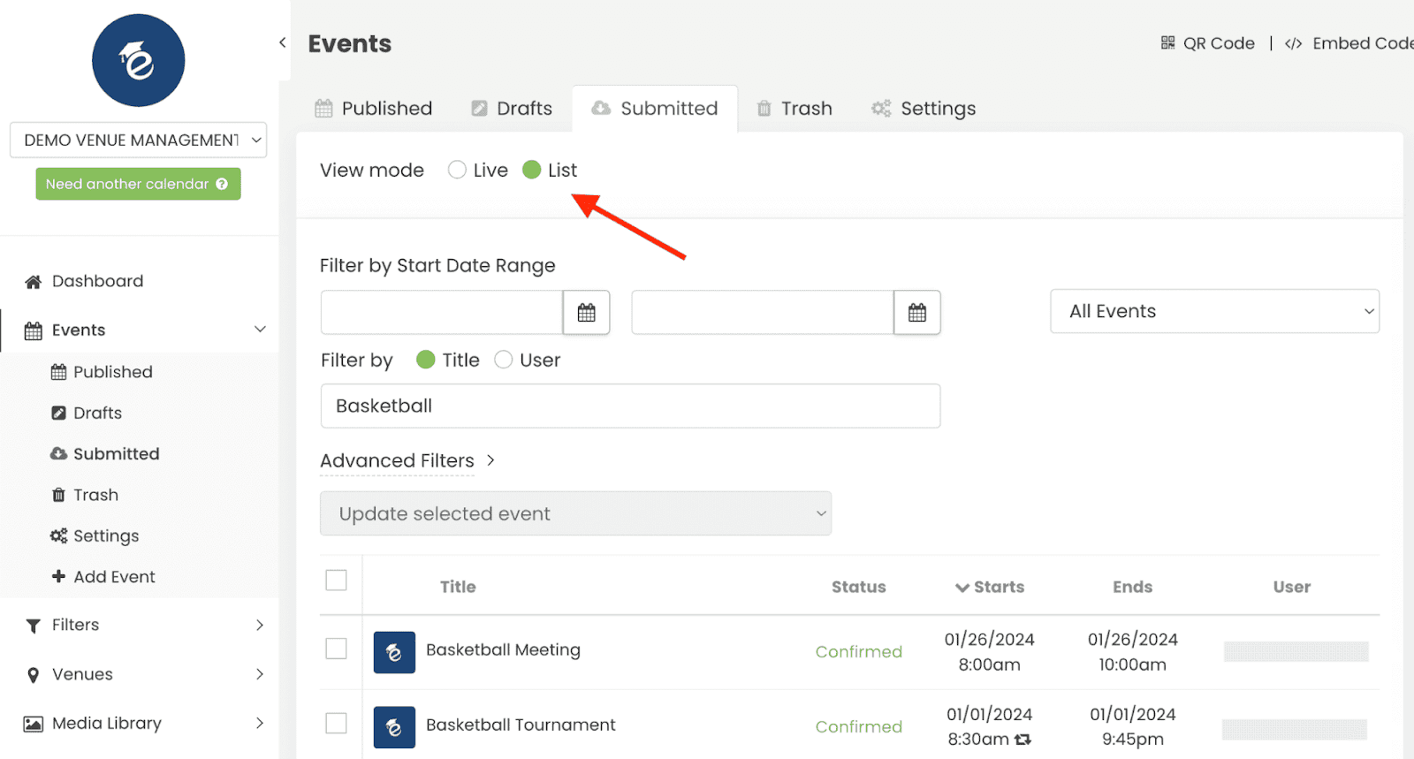This screenshot has height=759, width=1414.
Task: Click the Media Library image icon
Action: pyautogui.click(x=33, y=724)
